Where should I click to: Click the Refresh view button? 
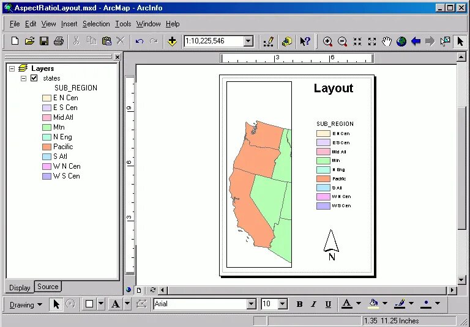point(152,290)
